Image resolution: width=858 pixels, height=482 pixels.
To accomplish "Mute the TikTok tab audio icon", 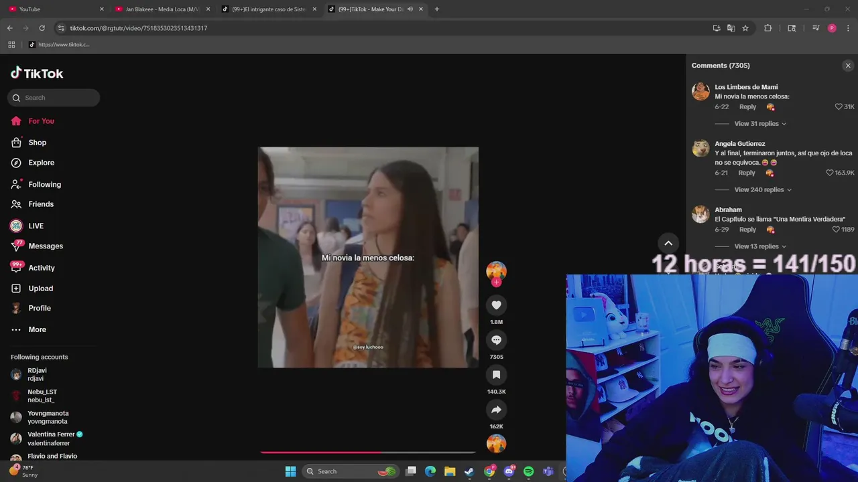I will pyautogui.click(x=410, y=9).
